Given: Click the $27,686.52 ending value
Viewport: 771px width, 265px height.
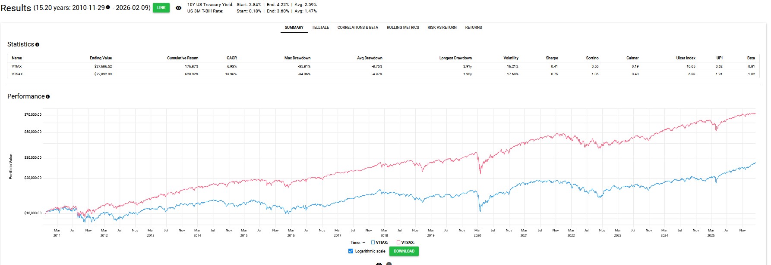Looking at the screenshot, I should point(103,67).
